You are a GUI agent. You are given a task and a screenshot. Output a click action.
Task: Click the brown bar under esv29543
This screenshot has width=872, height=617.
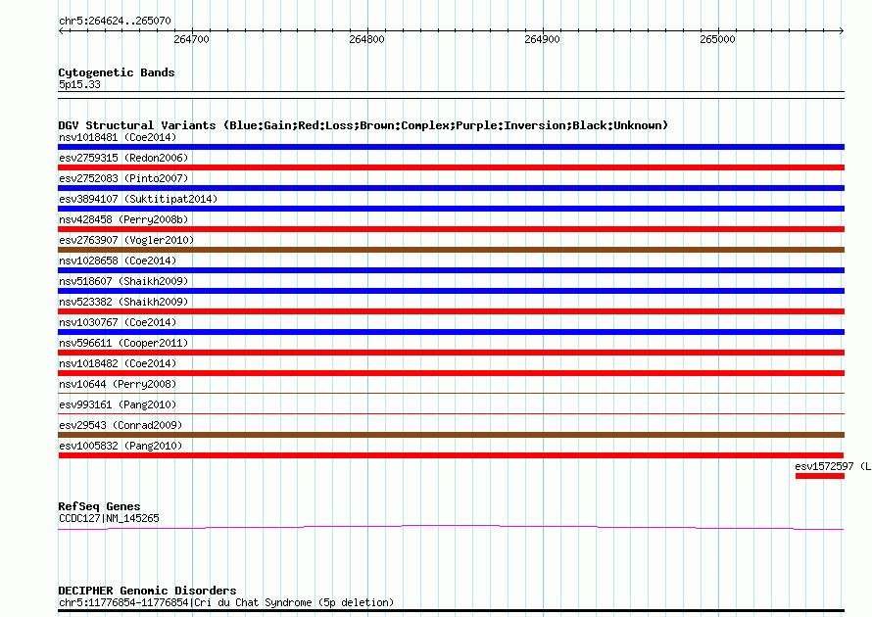(451, 435)
